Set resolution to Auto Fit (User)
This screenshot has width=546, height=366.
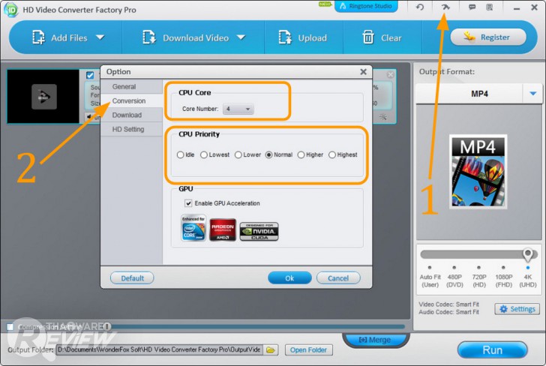[430, 277]
